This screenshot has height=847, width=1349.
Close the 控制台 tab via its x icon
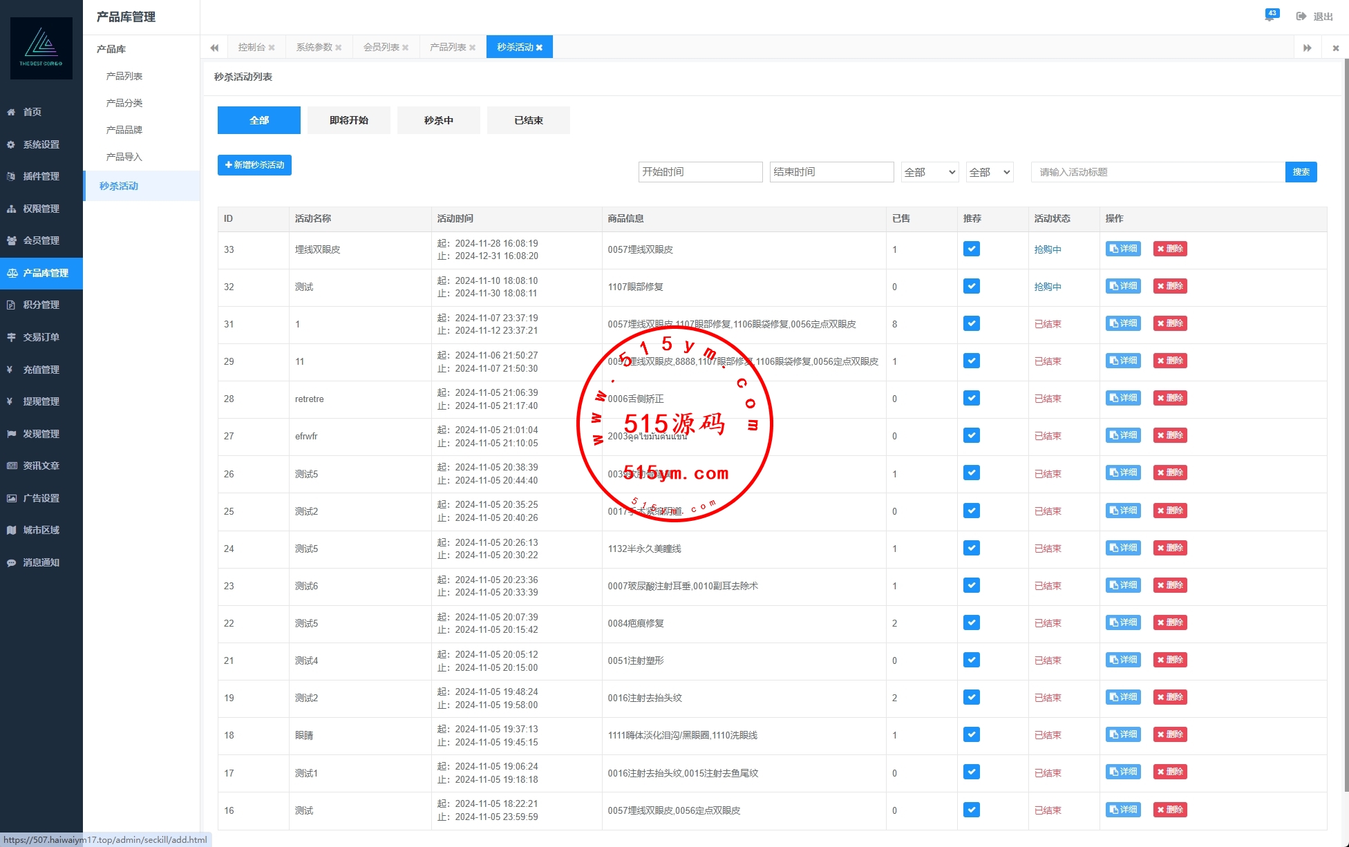pos(272,48)
